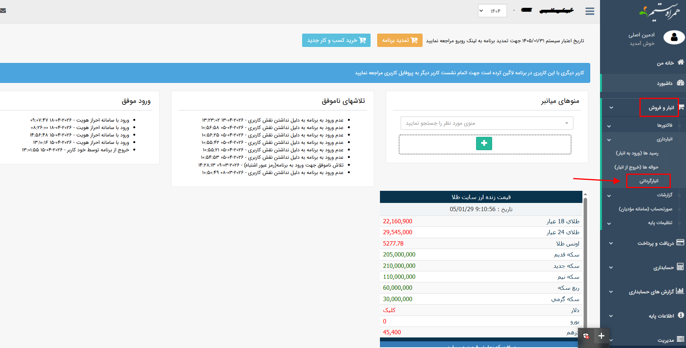Screen dimensions: 686x348
Task: Click the info icon for اطلاعات پایه
Action: pos(681,315)
